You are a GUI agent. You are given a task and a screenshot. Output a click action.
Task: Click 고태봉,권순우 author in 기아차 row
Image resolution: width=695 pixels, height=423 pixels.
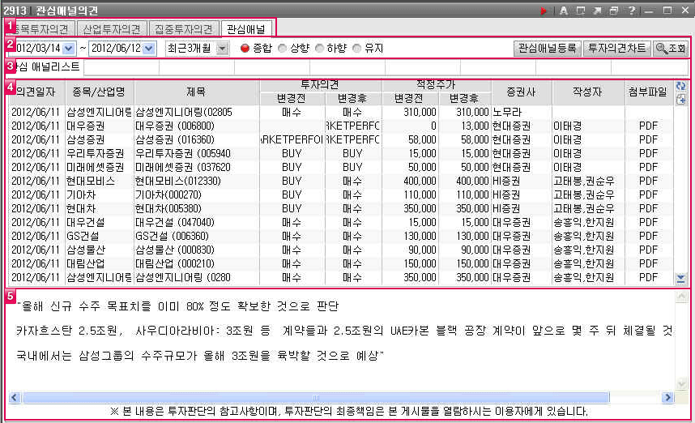(588, 194)
